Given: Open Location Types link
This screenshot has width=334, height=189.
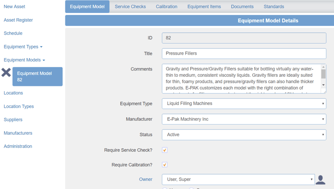Looking at the screenshot, I should pos(19,106).
